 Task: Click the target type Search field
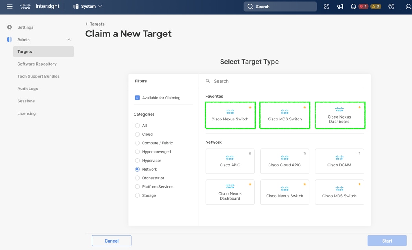285,81
